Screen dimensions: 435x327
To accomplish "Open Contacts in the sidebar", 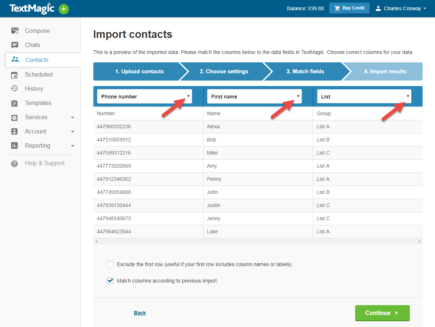I will coord(37,60).
